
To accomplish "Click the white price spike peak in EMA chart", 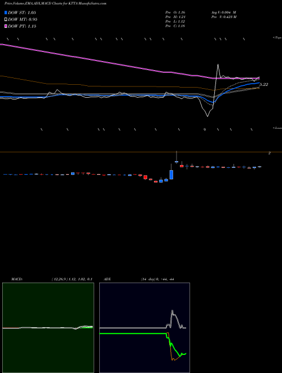I will coord(218,64).
